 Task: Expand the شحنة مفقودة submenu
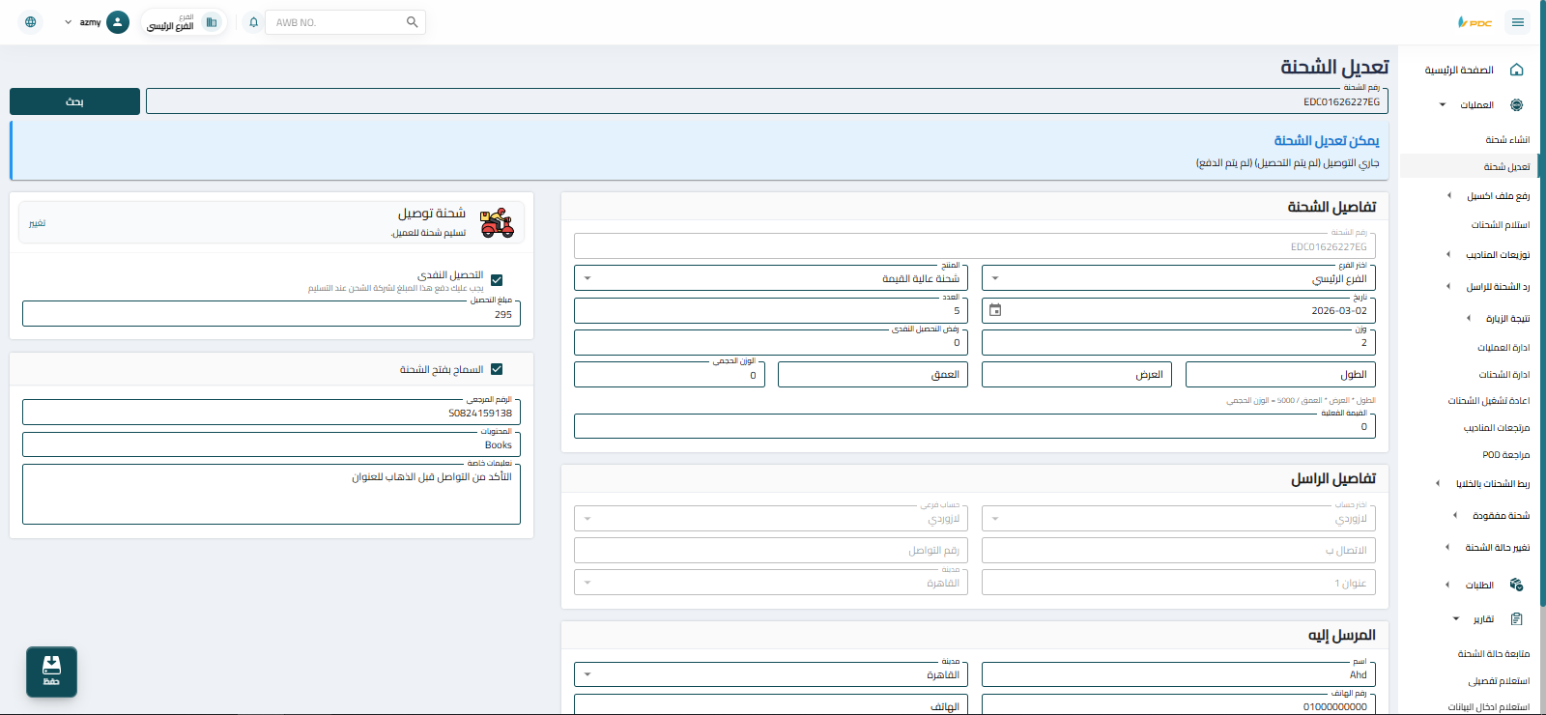[x=1454, y=515]
